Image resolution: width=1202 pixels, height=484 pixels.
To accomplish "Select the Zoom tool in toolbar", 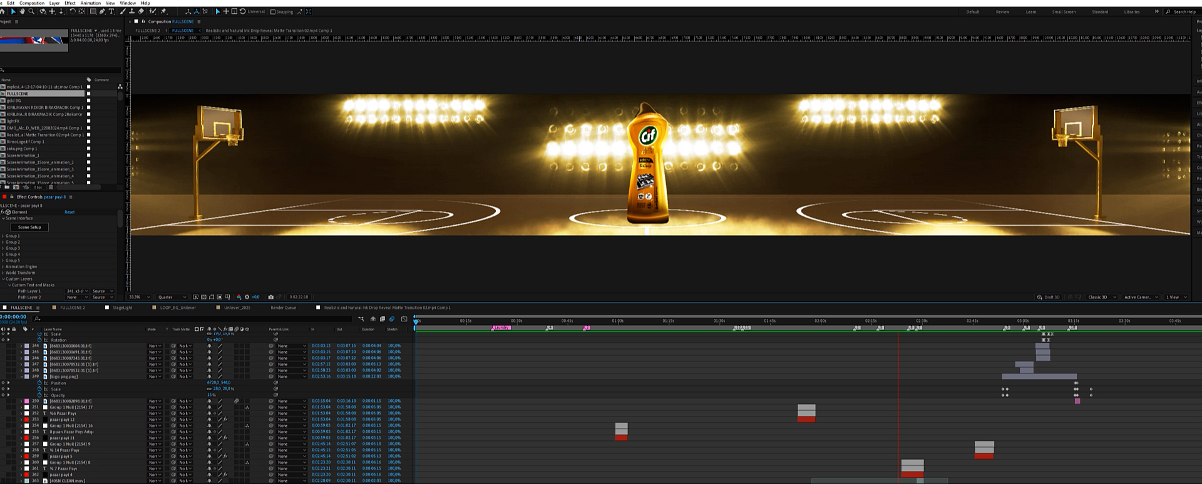I will point(31,11).
